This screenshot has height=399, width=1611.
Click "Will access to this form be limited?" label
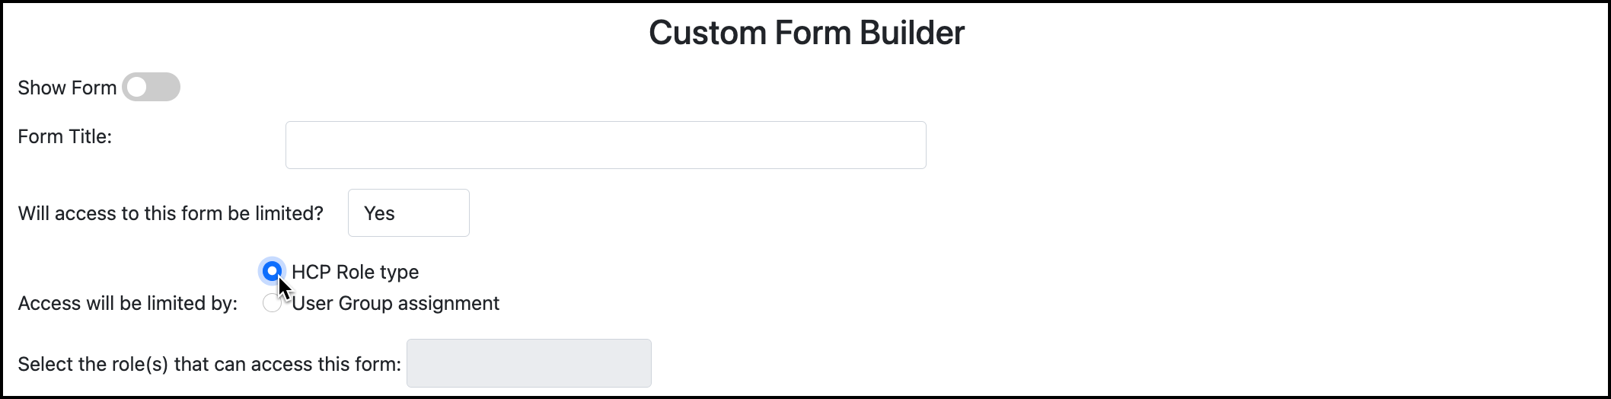[x=171, y=213]
